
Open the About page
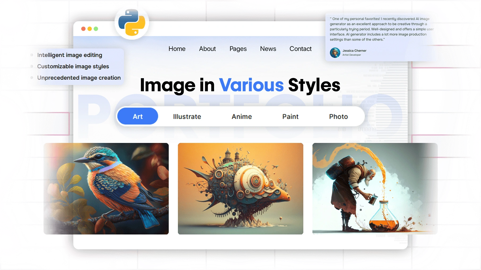(207, 49)
